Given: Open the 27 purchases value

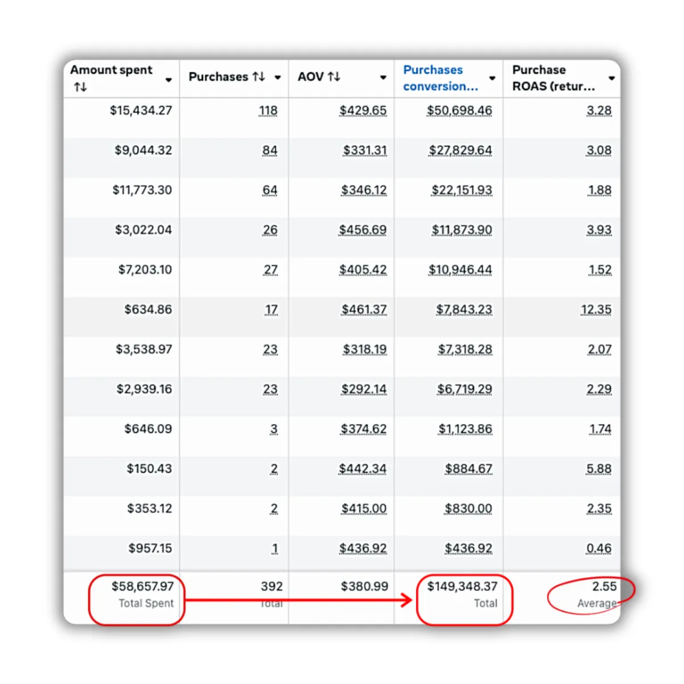Looking at the screenshot, I should pos(271,270).
